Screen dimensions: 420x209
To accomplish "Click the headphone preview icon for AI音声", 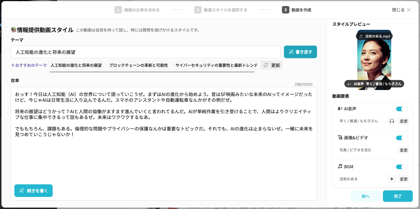I will pyautogui.click(x=392, y=121).
